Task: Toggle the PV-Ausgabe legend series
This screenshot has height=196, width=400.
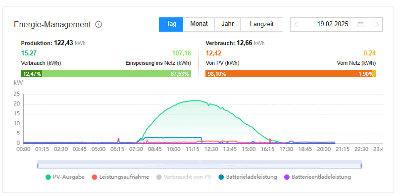Action: point(65,177)
